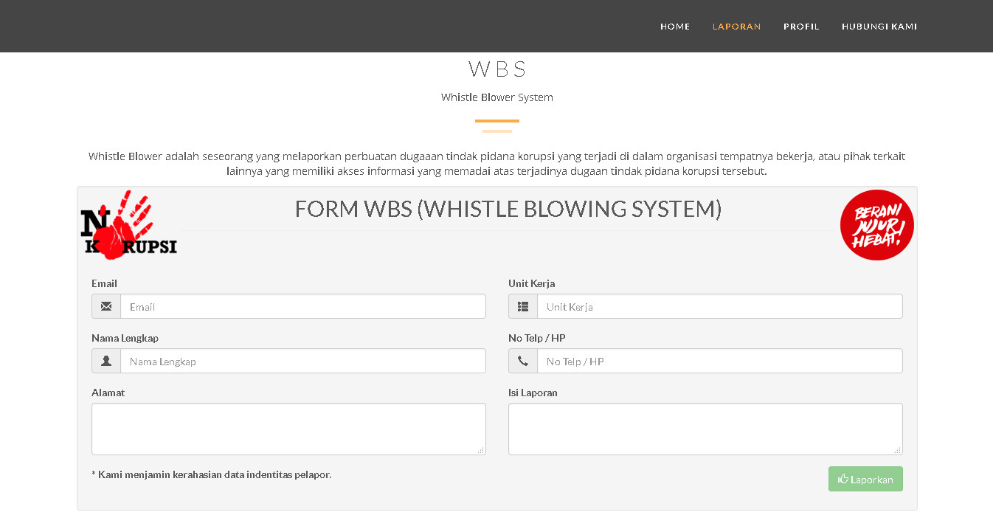
Task: Click inside the Isi Laporan text area
Action: point(705,429)
